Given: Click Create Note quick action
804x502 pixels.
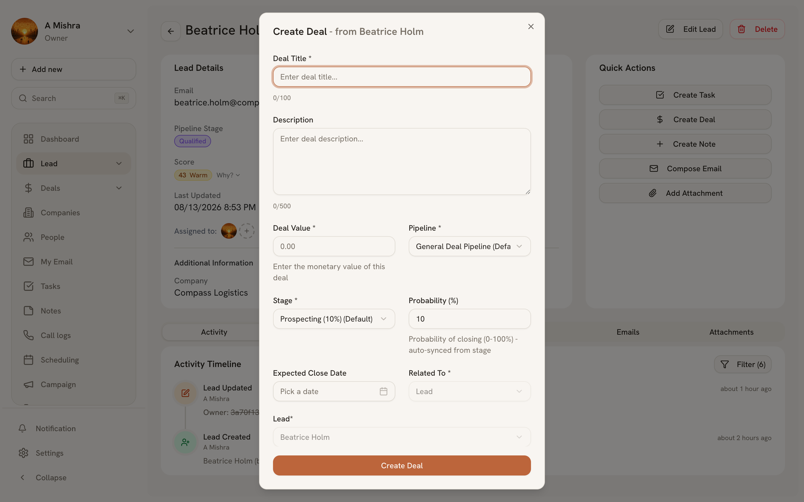Looking at the screenshot, I should [x=685, y=144].
